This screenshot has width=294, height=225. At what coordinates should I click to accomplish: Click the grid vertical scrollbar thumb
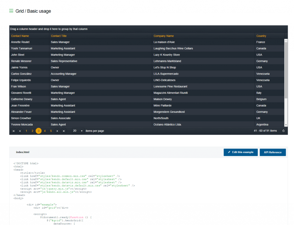click(286, 70)
